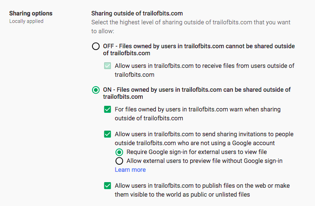Open the Learn more link
The image size is (315, 206).
(x=130, y=170)
